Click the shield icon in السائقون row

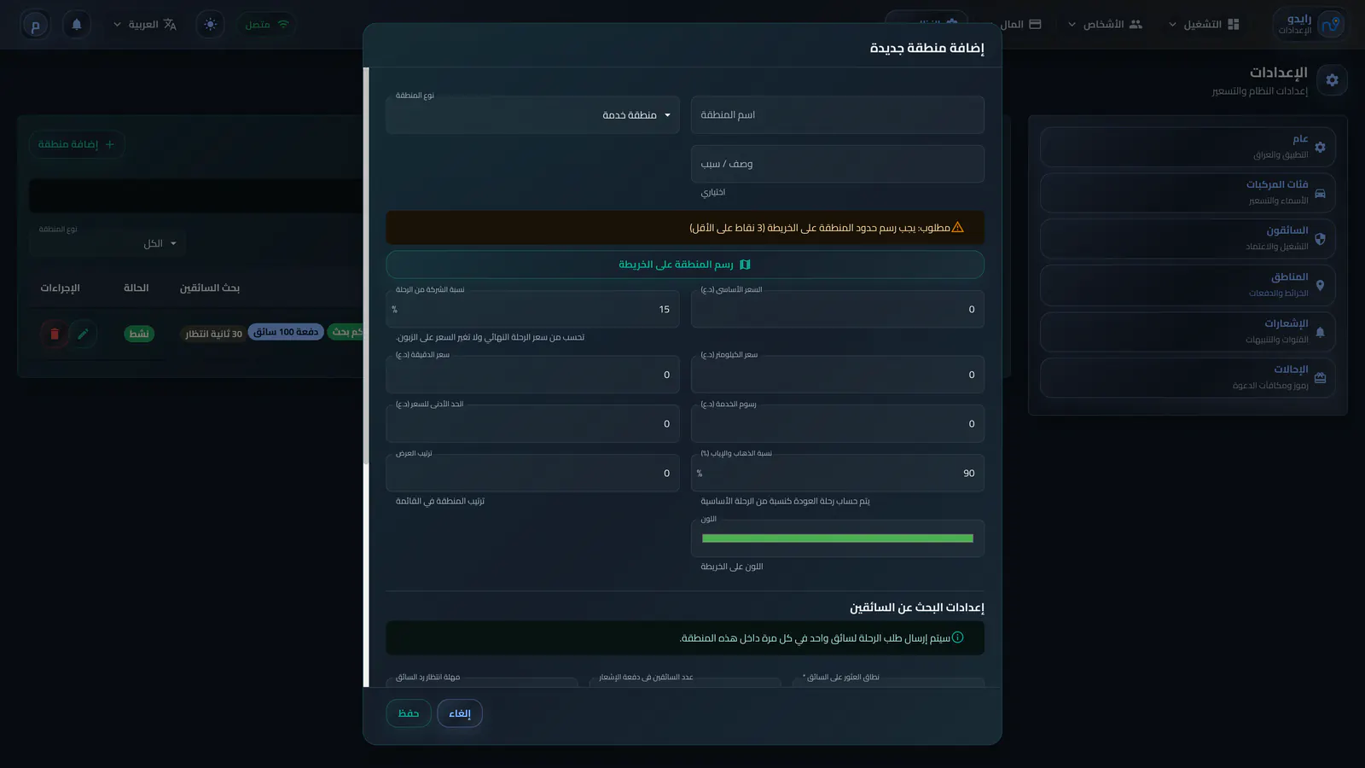pos(1320,239)
